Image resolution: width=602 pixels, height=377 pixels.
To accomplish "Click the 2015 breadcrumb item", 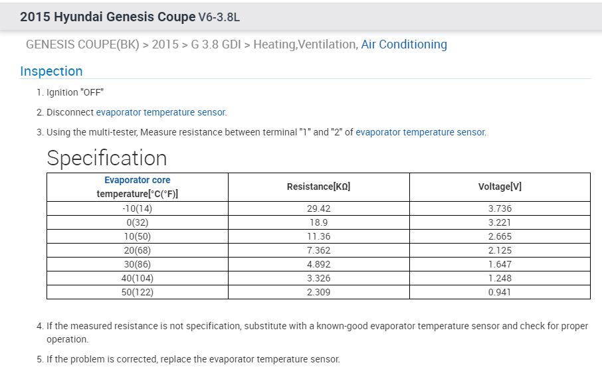I will pos(165,44).
